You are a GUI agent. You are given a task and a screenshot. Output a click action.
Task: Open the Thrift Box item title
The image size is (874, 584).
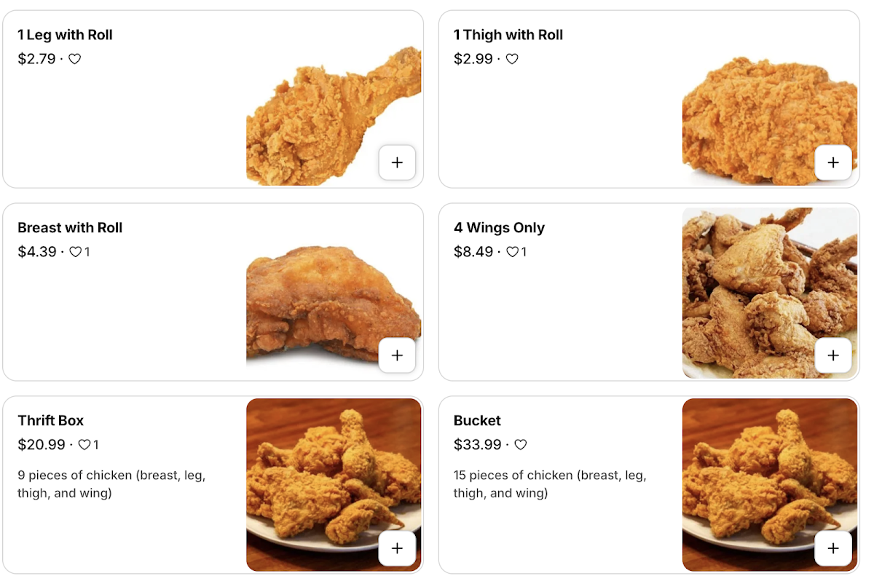[x=50, y=421]
